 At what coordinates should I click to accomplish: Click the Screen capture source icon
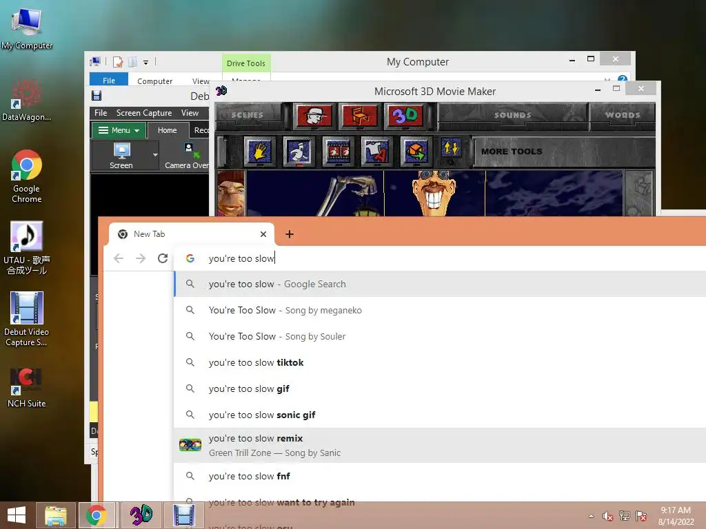point(121,155)
